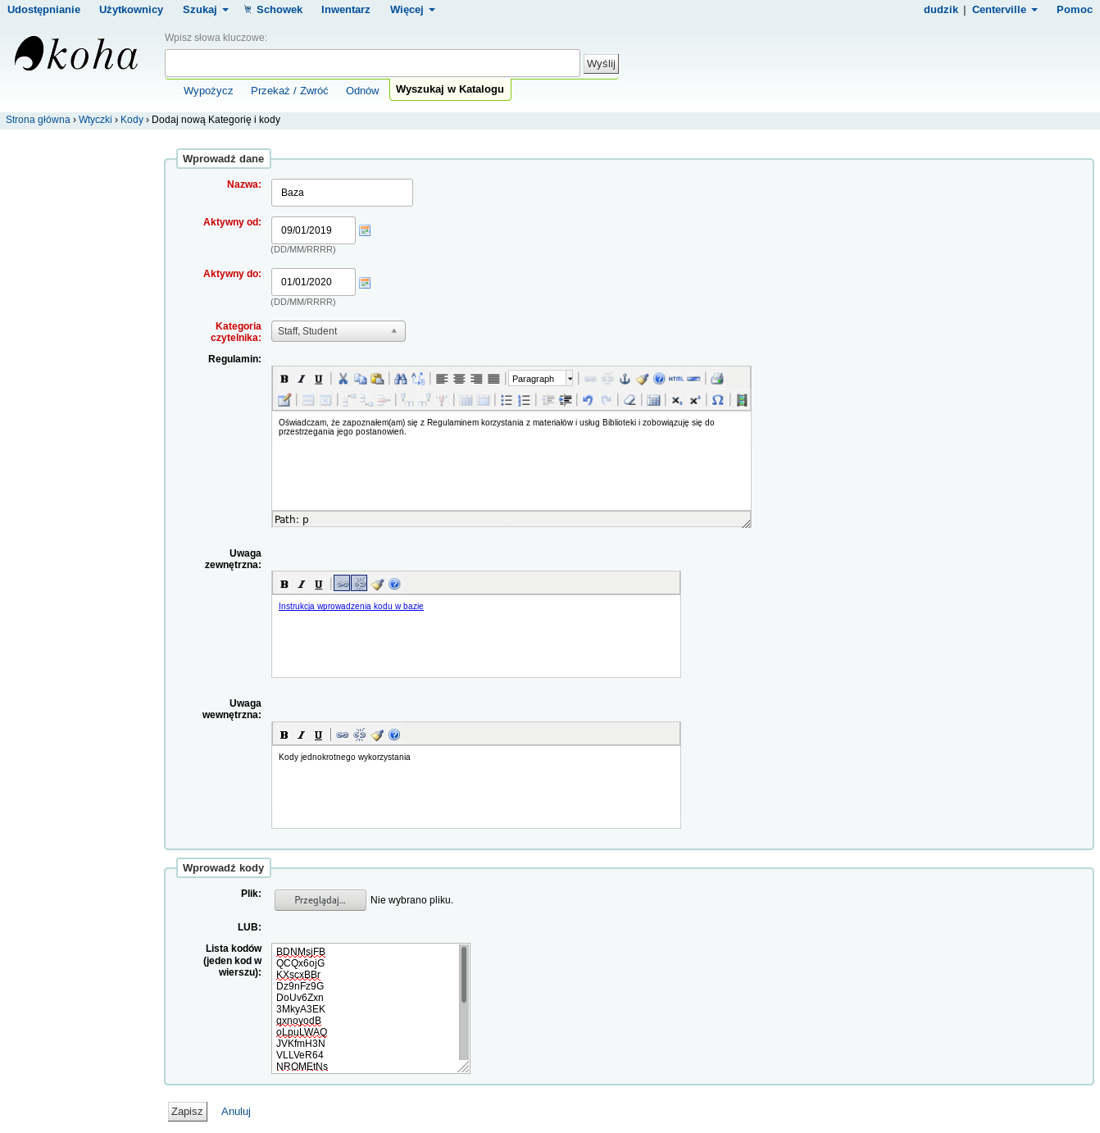Image resolution: width=1100 pixels, height=1133 pixels.
Task: Click the anchor icon in Regulamin editor
Action: pyautogui.click(x=625, y=379)
